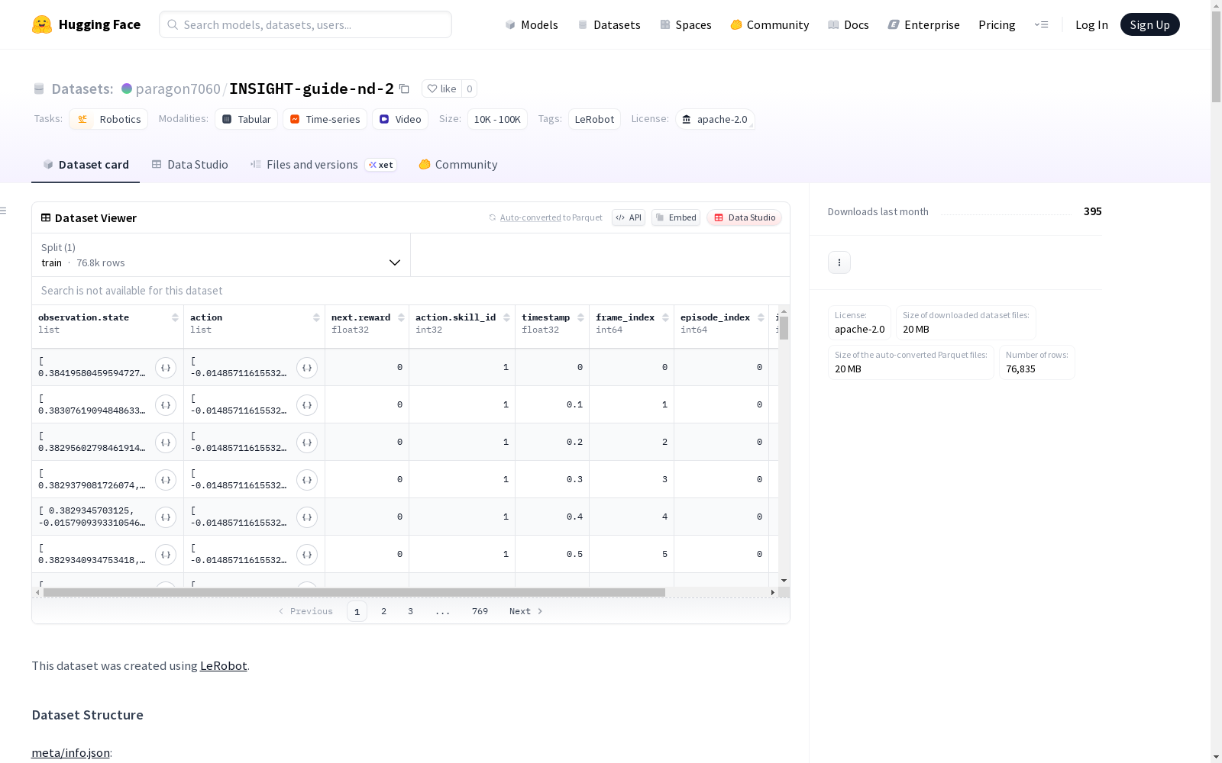1222x763 pixels.
Task: Expand JSON for observation.state 0.3829345703125 row
Action: click(x=166, y=517)
